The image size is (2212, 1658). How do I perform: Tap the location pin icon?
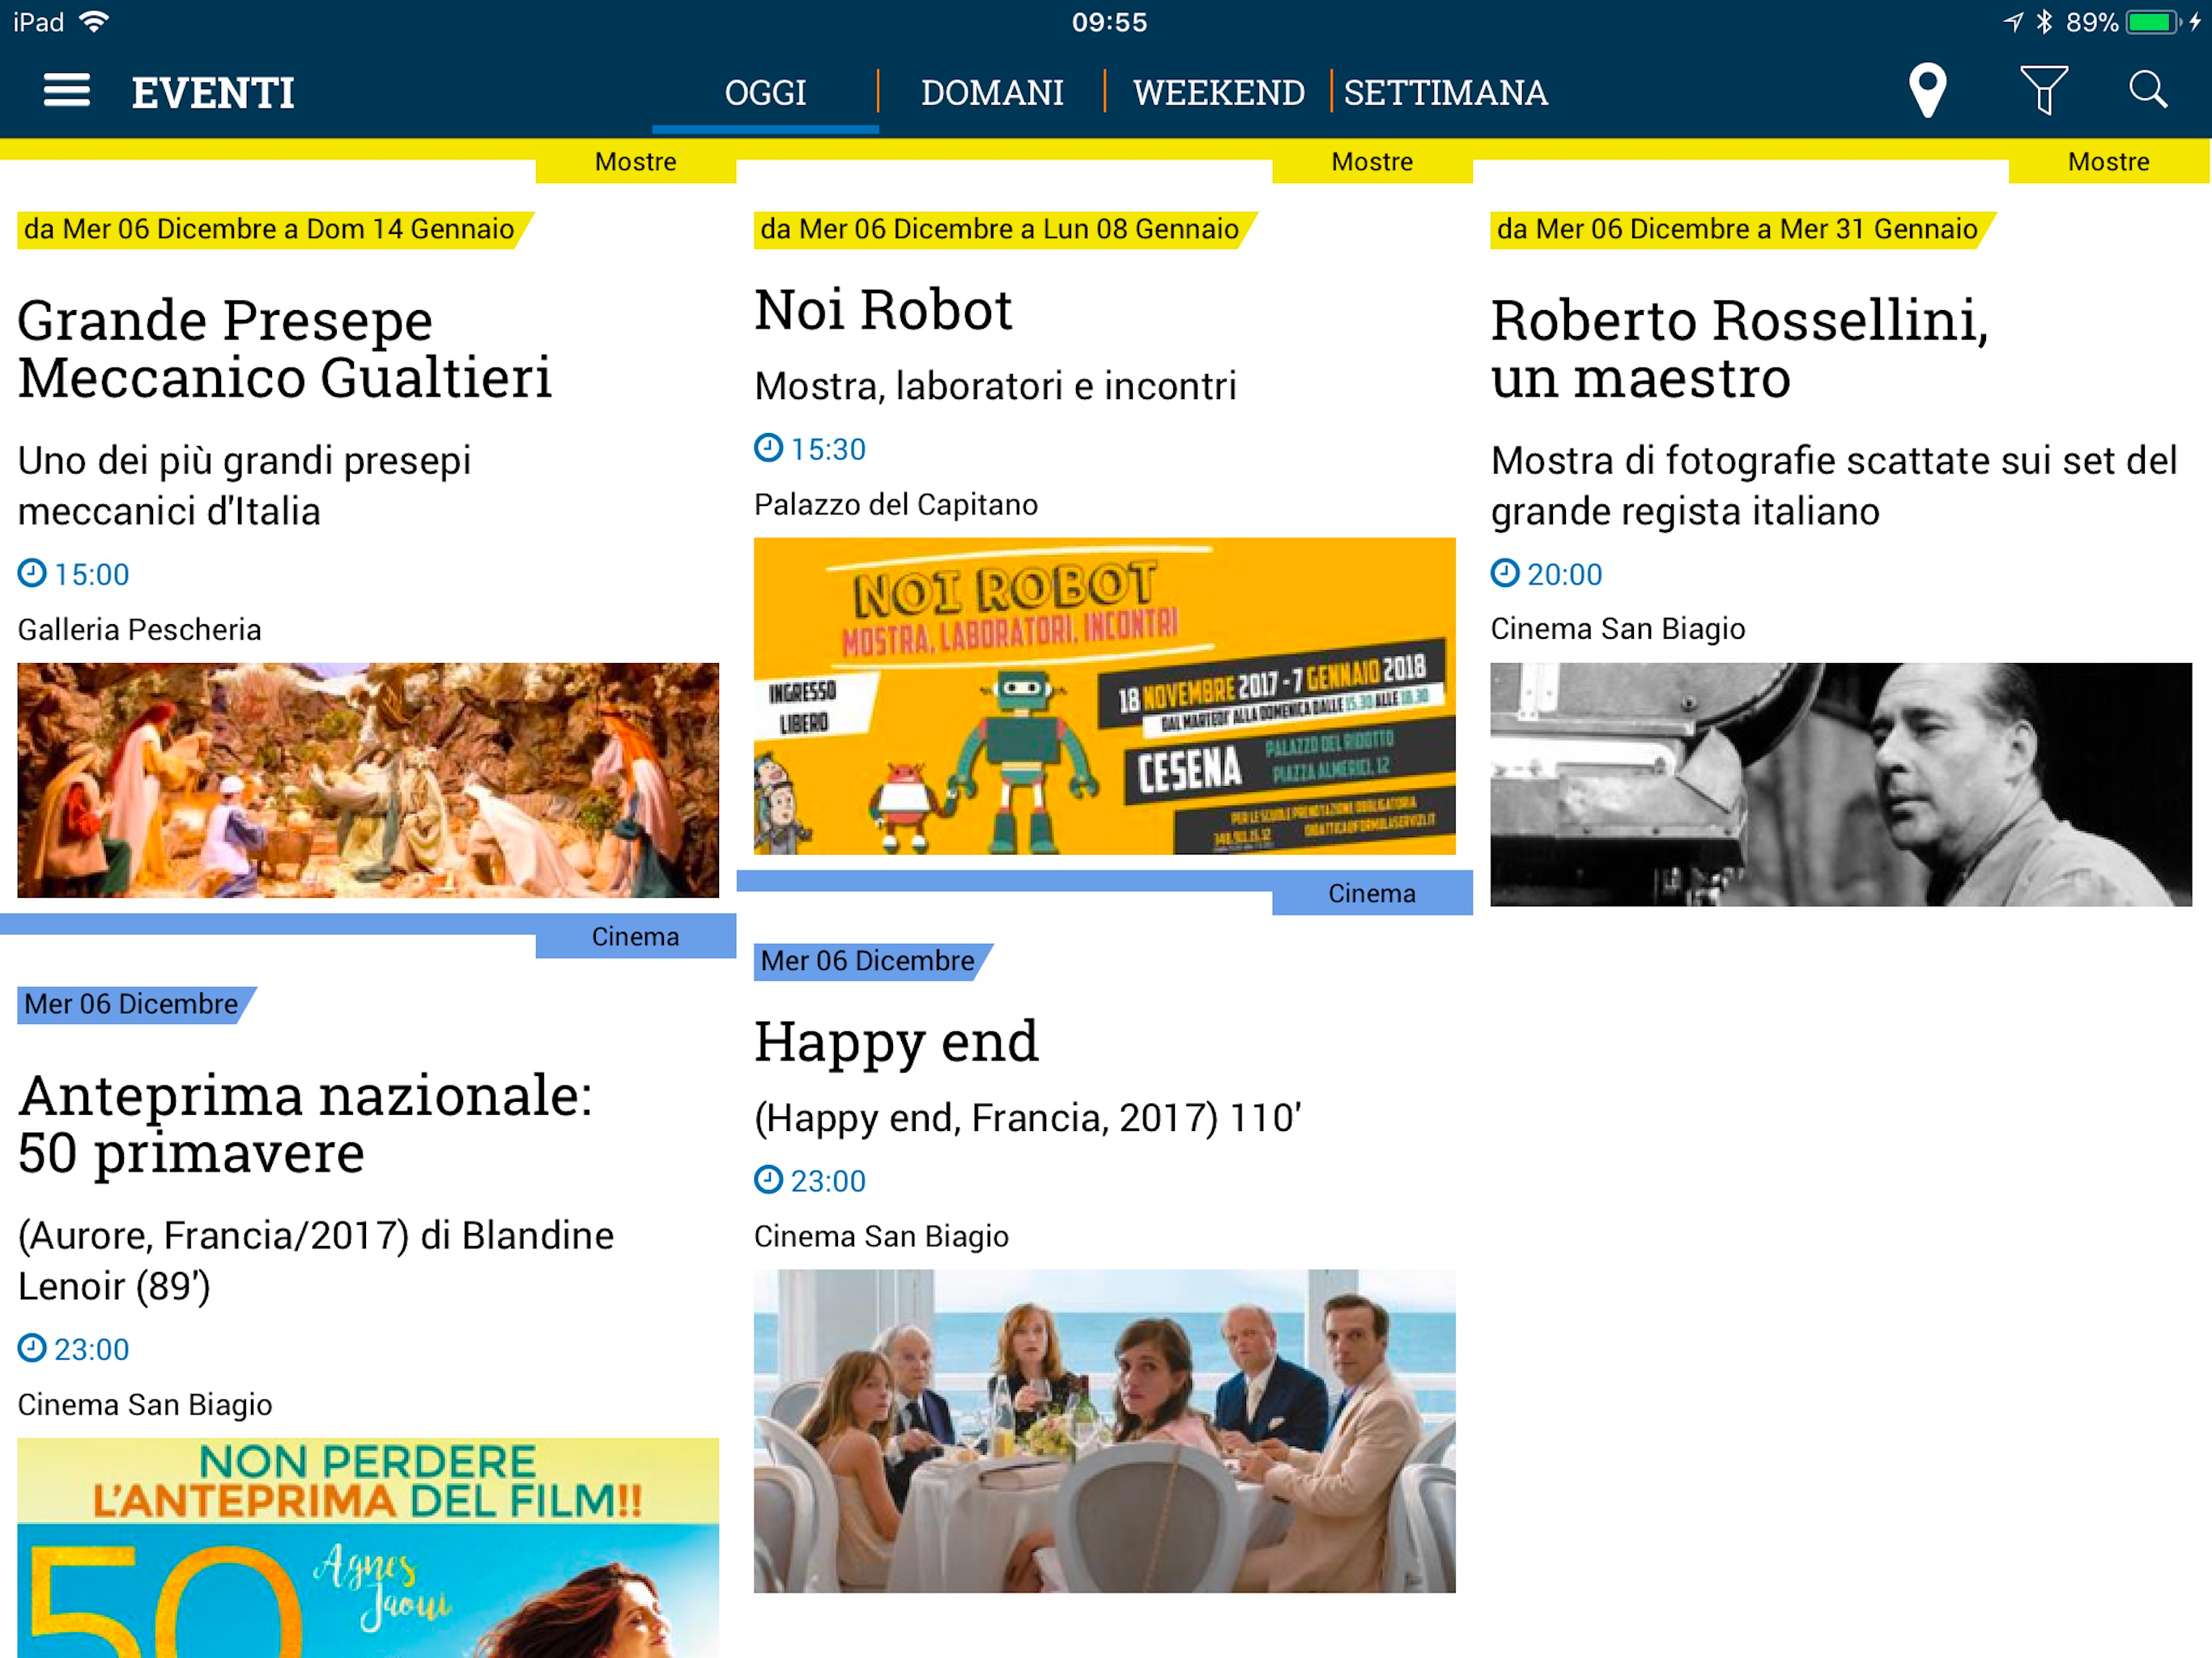(x=1926, y=91)
